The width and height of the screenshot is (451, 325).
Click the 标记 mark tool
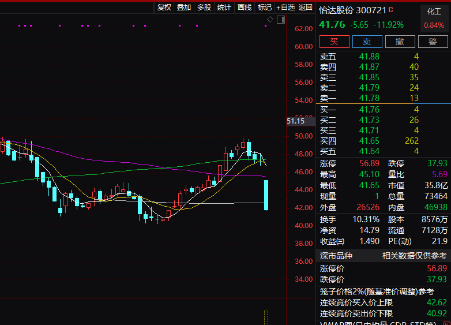coord(265,8)
